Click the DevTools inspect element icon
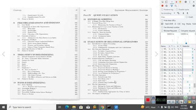Viewport: 196px width, 110px height. tap(162, 2)
